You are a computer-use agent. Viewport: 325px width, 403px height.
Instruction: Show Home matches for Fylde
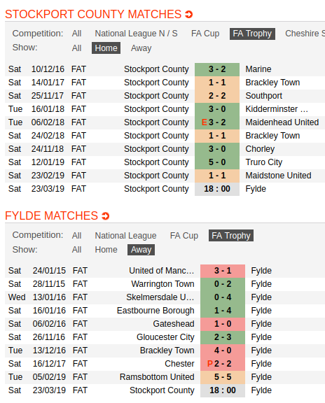tap(106, 250)
